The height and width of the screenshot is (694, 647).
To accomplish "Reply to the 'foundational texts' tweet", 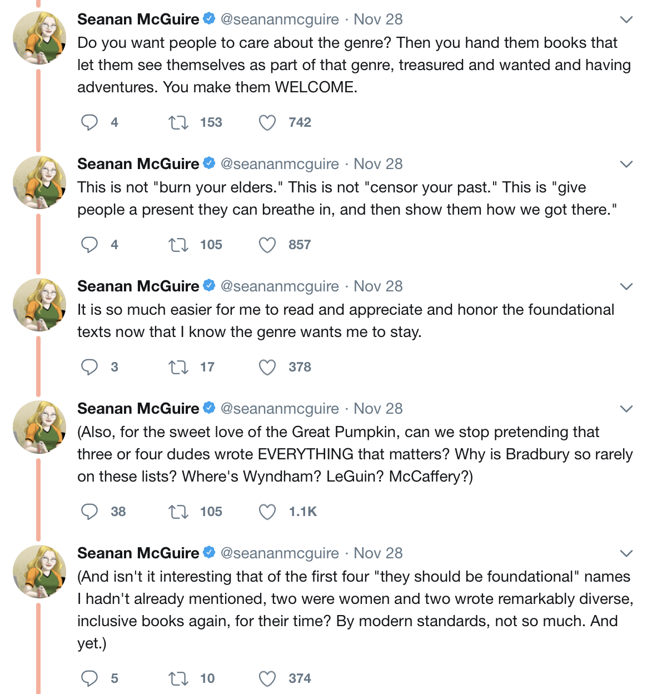I will pyautogui.click(x=89, y=367).
